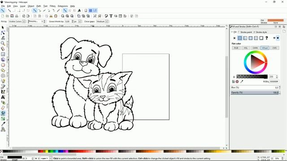Choose Flat color fill type
The image size is (287, 161).
[240, 38]
